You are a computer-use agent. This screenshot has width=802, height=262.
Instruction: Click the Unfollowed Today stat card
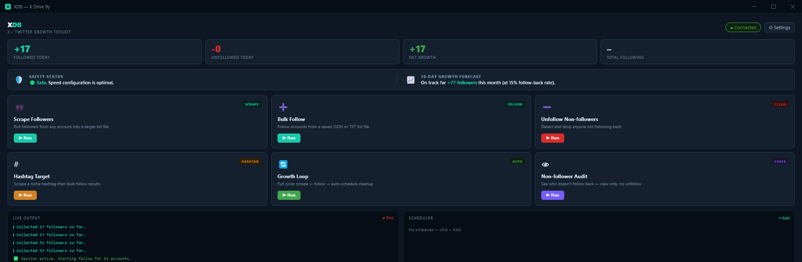302,52
